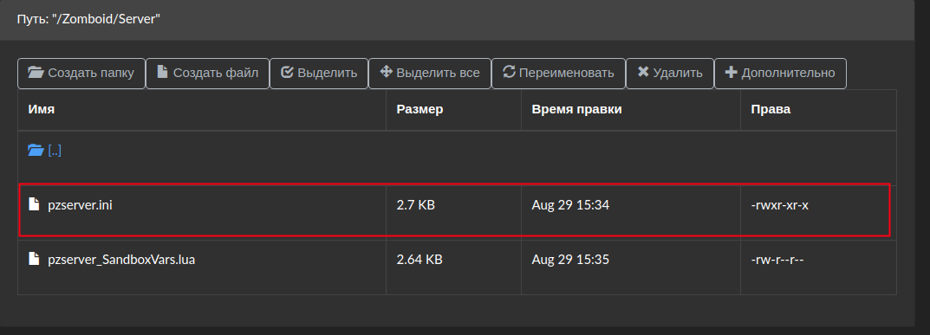Click the X icon on Удалить button
Screen dimensions: 930x335
643,72
